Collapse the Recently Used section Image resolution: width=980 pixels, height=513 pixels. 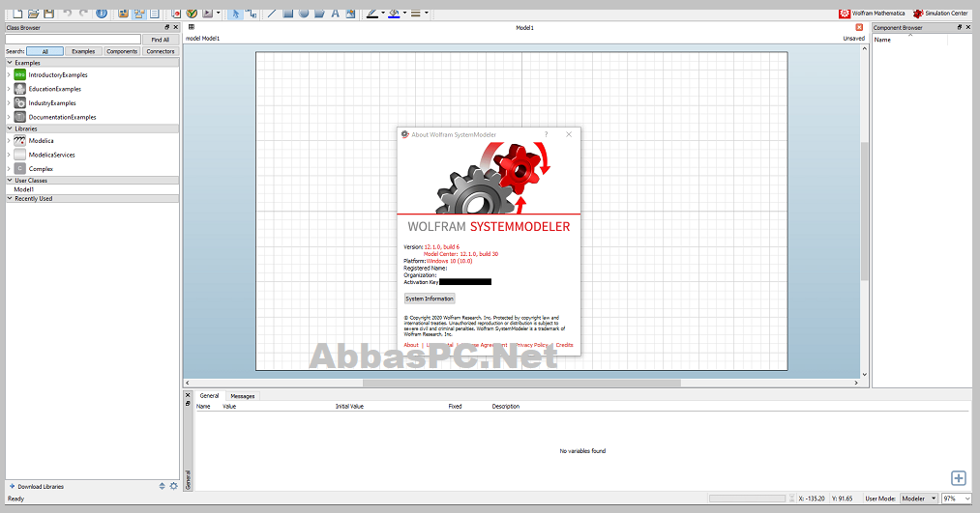click(10, 198)
